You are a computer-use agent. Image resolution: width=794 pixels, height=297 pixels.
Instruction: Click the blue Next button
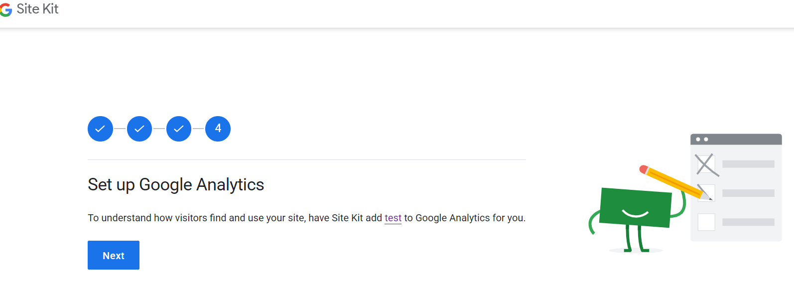point(114,255)
